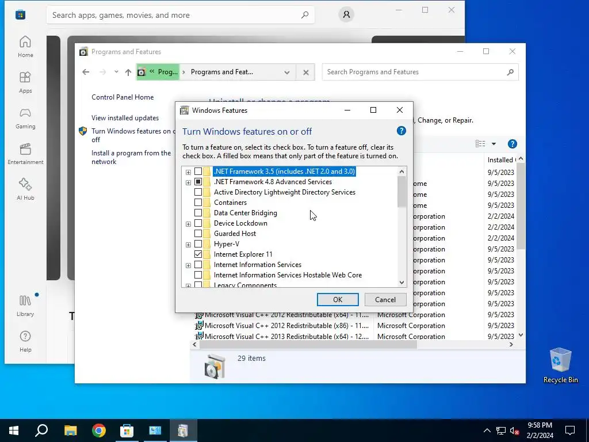
Task: Launch Google Chrome from taskbar
Action: tap(99, 430)
